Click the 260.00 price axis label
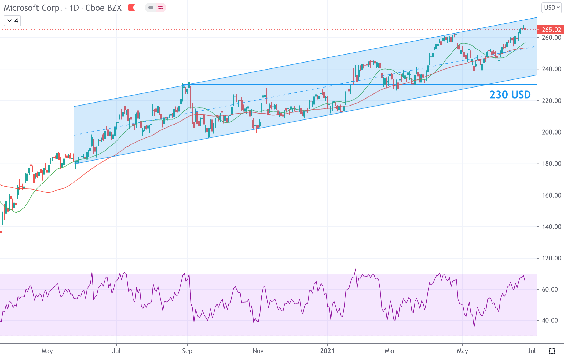Image resolution: width=564 pixels, height=356 pixels. pos(551,38)
